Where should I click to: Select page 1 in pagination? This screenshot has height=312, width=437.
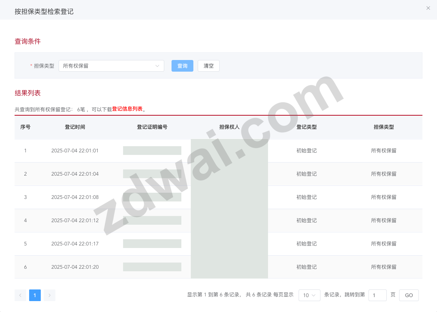pos(35,295)
